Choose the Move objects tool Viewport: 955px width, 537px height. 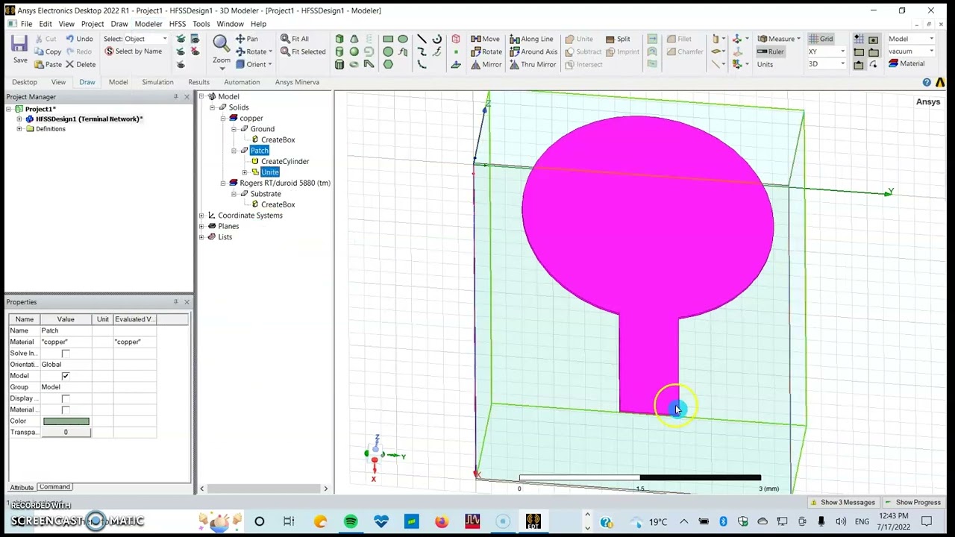485,39
